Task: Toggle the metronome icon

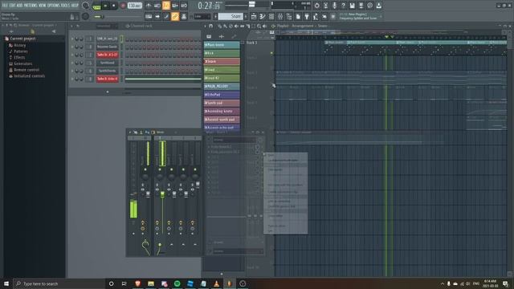Action: tap(149, 6)
